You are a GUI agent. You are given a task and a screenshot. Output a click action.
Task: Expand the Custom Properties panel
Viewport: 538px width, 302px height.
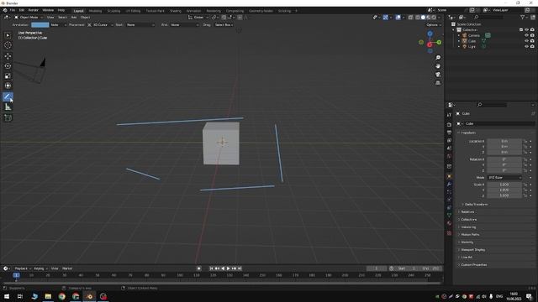click(473, 265)
